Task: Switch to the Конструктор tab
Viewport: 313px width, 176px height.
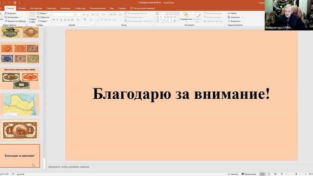Action: [36, 8]
